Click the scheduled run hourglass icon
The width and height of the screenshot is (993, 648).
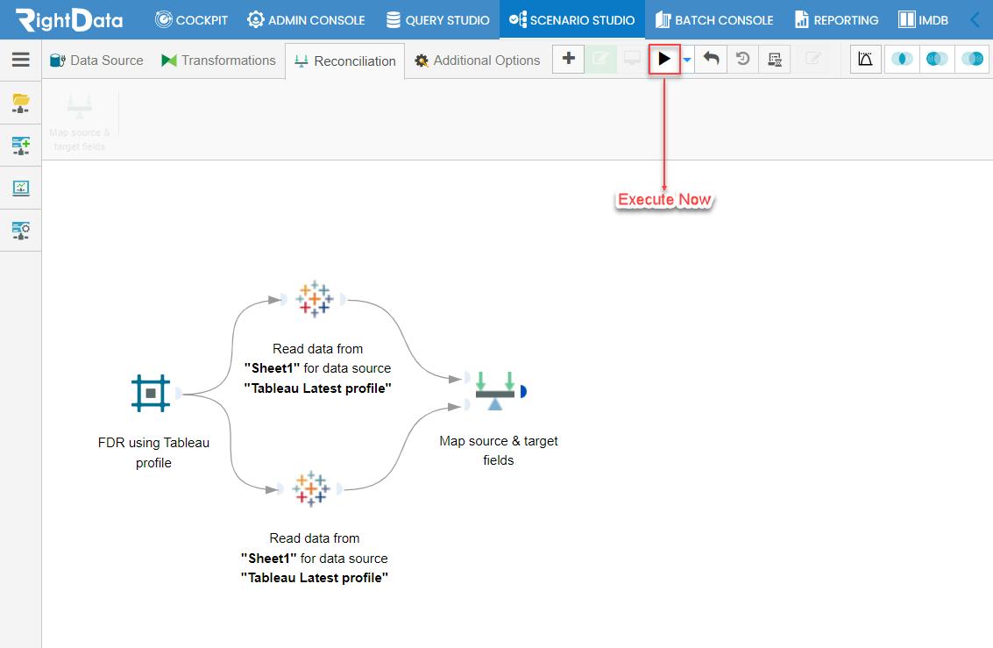774,60
